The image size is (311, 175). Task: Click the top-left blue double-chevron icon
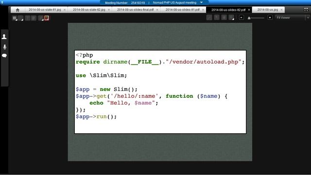(x=2, y=2)
